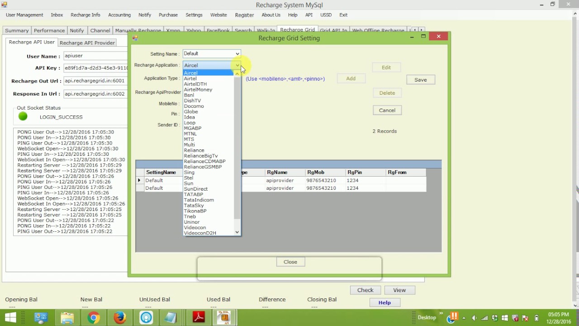Select Airtel in the dropdown list
The height and width of the screenshot is (326, 579).
(x=190, y=78)
